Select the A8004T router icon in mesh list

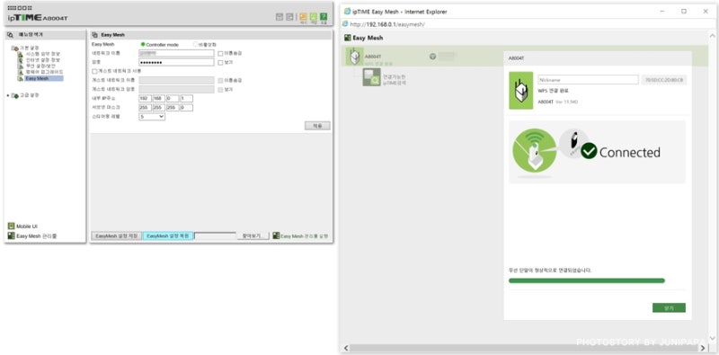click(354, 57)
